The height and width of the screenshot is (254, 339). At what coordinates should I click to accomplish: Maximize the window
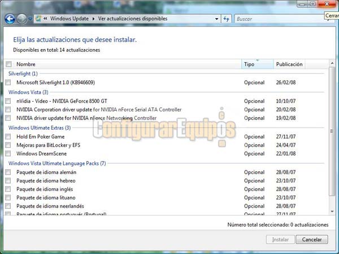(312, 4)
